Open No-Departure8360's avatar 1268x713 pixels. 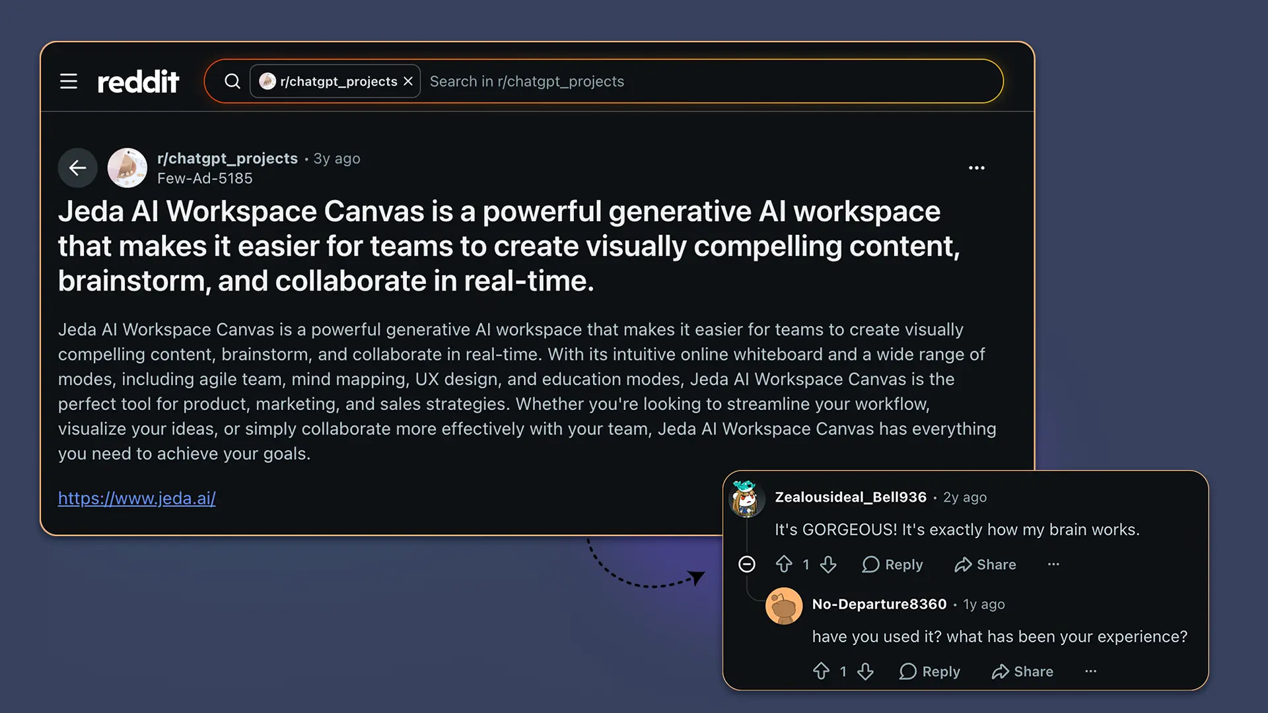coord(784,605)
